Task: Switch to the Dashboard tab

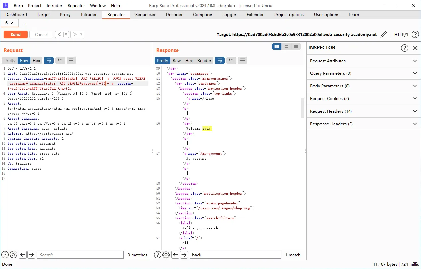Action: pos(16,14)
